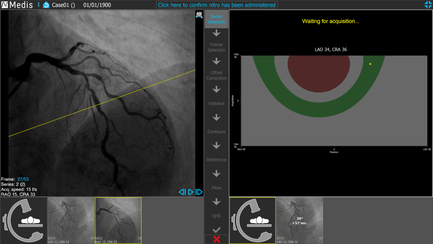Click the right C-arm acquisition icon

point(252,220)
